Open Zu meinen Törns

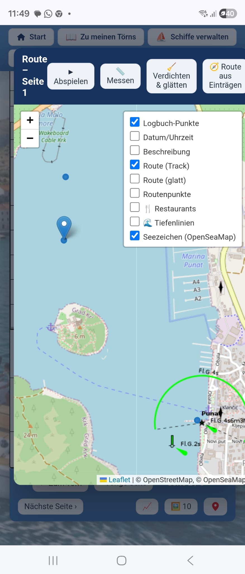click(101, 37)
